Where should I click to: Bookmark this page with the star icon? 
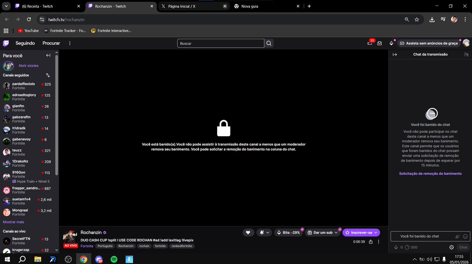[x=417, y=19]
